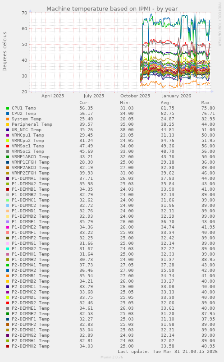
Task: Click the VRMCpu2 Temp legend label
Action: pos(28,141)
